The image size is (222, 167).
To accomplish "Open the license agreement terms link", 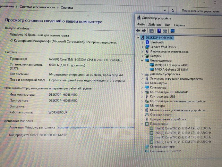I will (x=96, y=127).
